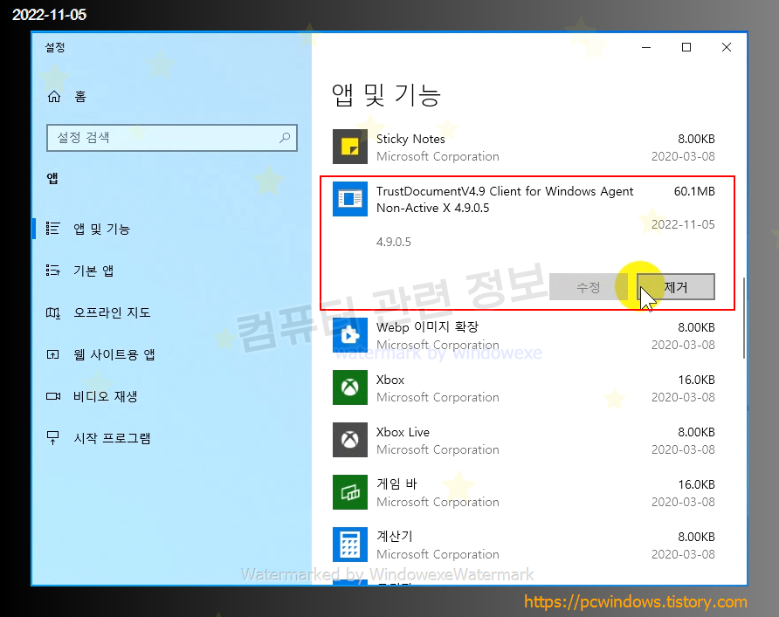This screenshot has height=617, width=779.
Task: Click the 제거 uninstall button
Action: [676, 287]
